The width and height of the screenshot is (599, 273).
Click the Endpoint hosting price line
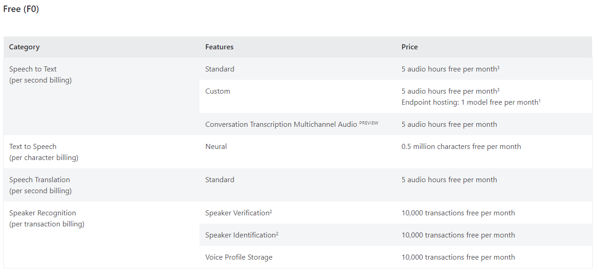[x=470, y=102]
